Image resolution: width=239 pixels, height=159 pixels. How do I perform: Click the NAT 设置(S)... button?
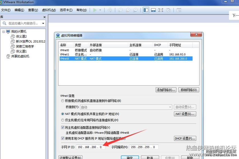(x=185, y=114)
